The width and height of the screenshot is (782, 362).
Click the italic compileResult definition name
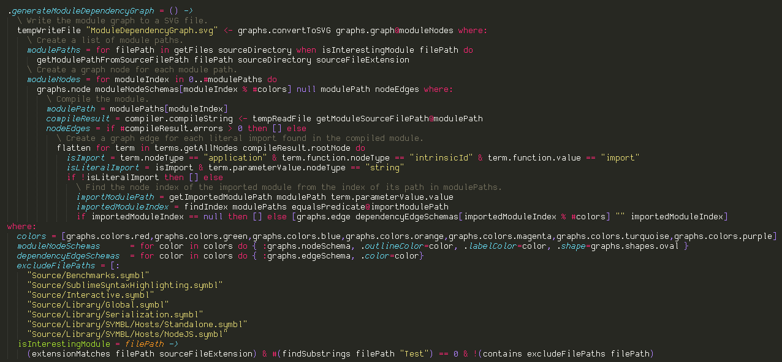[78, 118]
